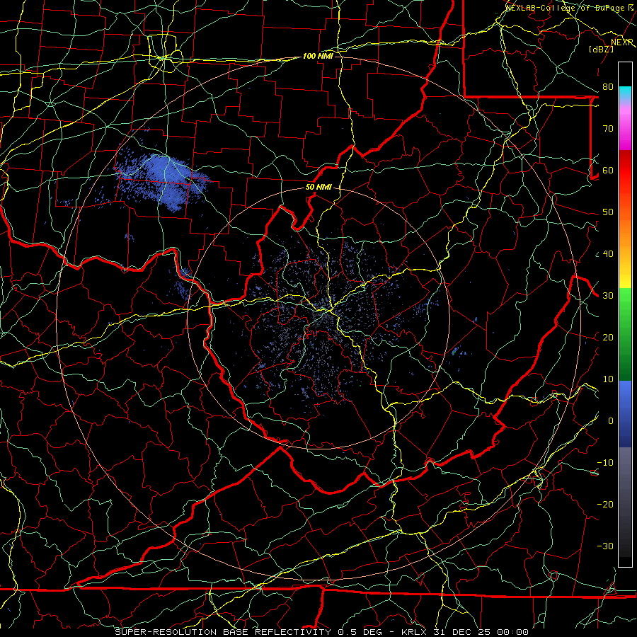Pick the green segment of the color bar

point(625,333)
